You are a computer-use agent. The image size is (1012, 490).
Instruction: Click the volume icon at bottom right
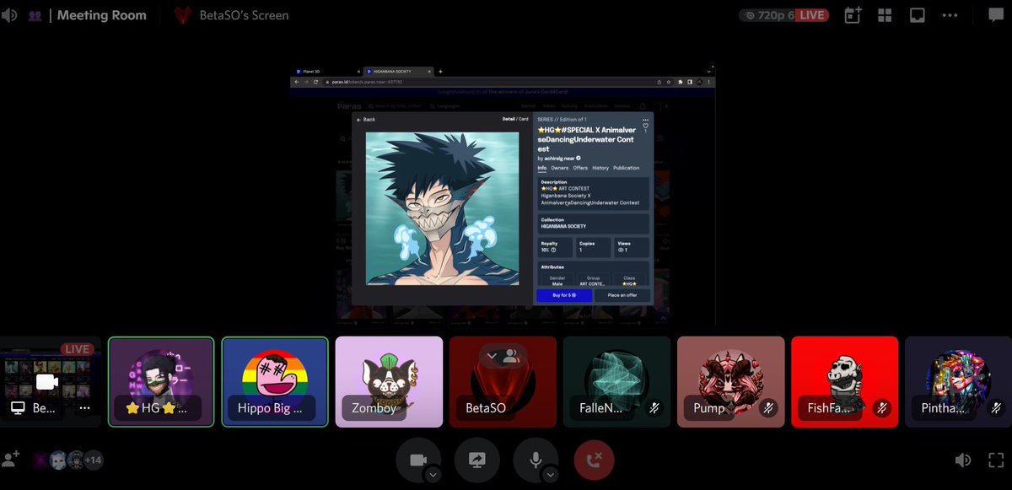[x=962, y=460]
